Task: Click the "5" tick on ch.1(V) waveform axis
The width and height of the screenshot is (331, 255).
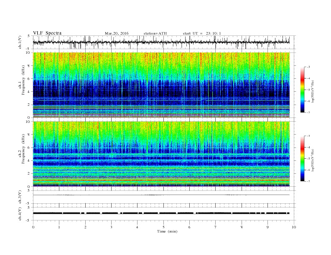Action: pos(29,36)
